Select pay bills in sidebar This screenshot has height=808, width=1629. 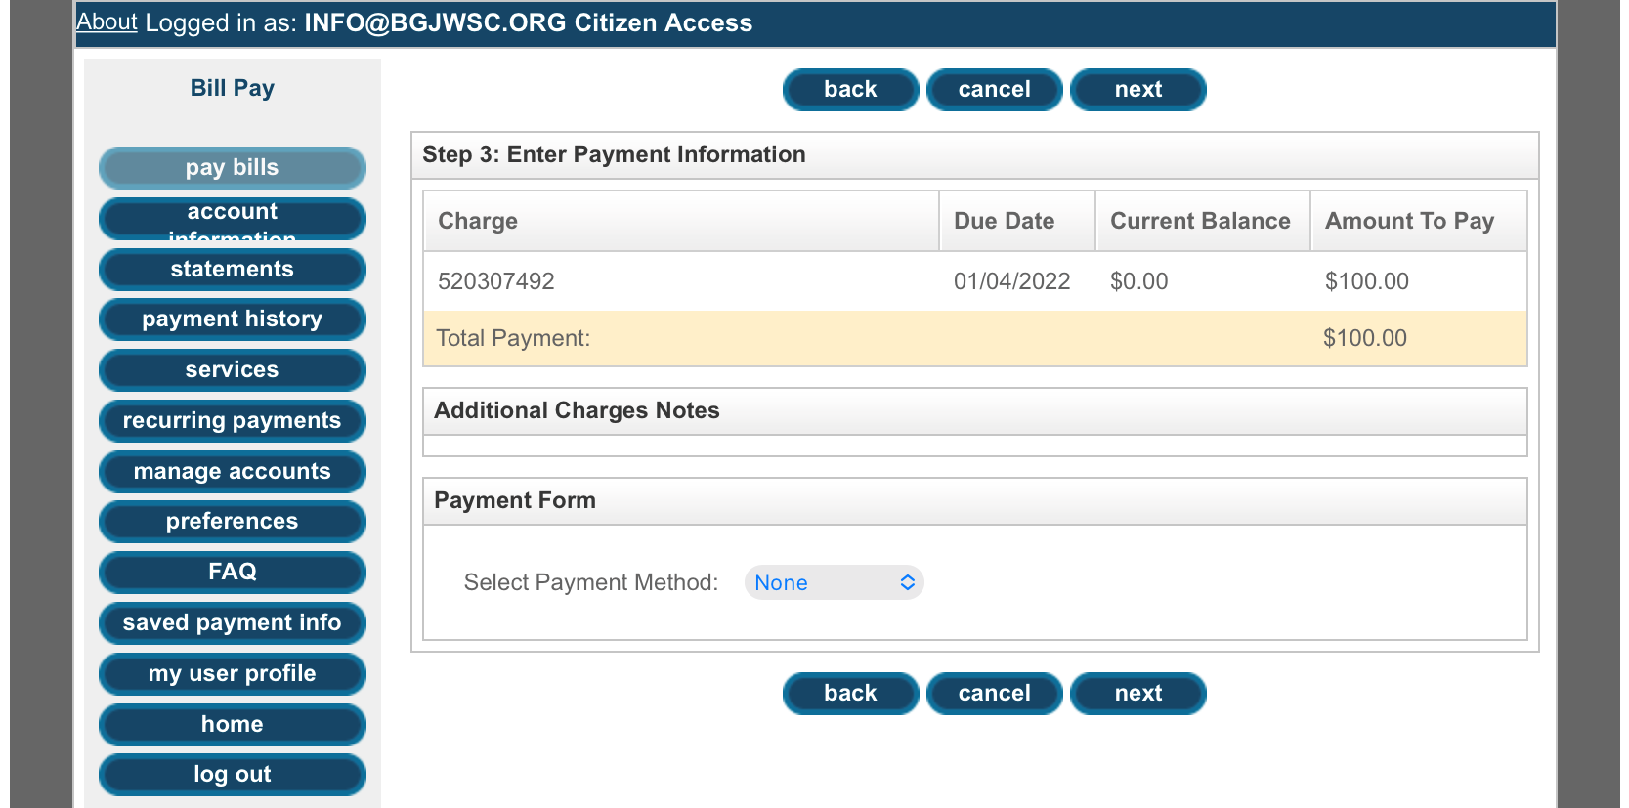point(233,168)
